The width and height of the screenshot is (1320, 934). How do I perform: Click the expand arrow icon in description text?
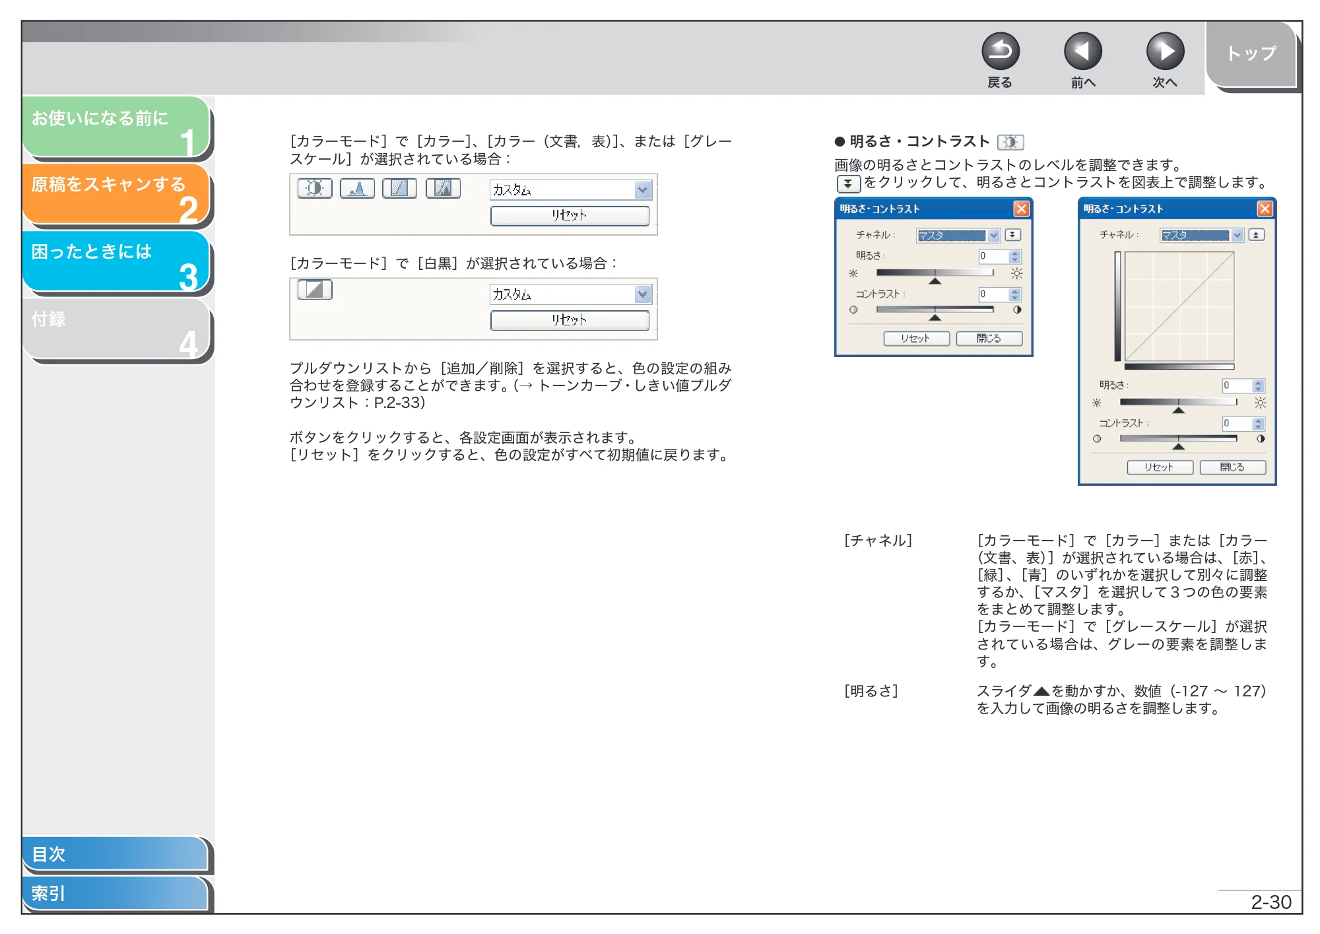[x=848, y=183]
